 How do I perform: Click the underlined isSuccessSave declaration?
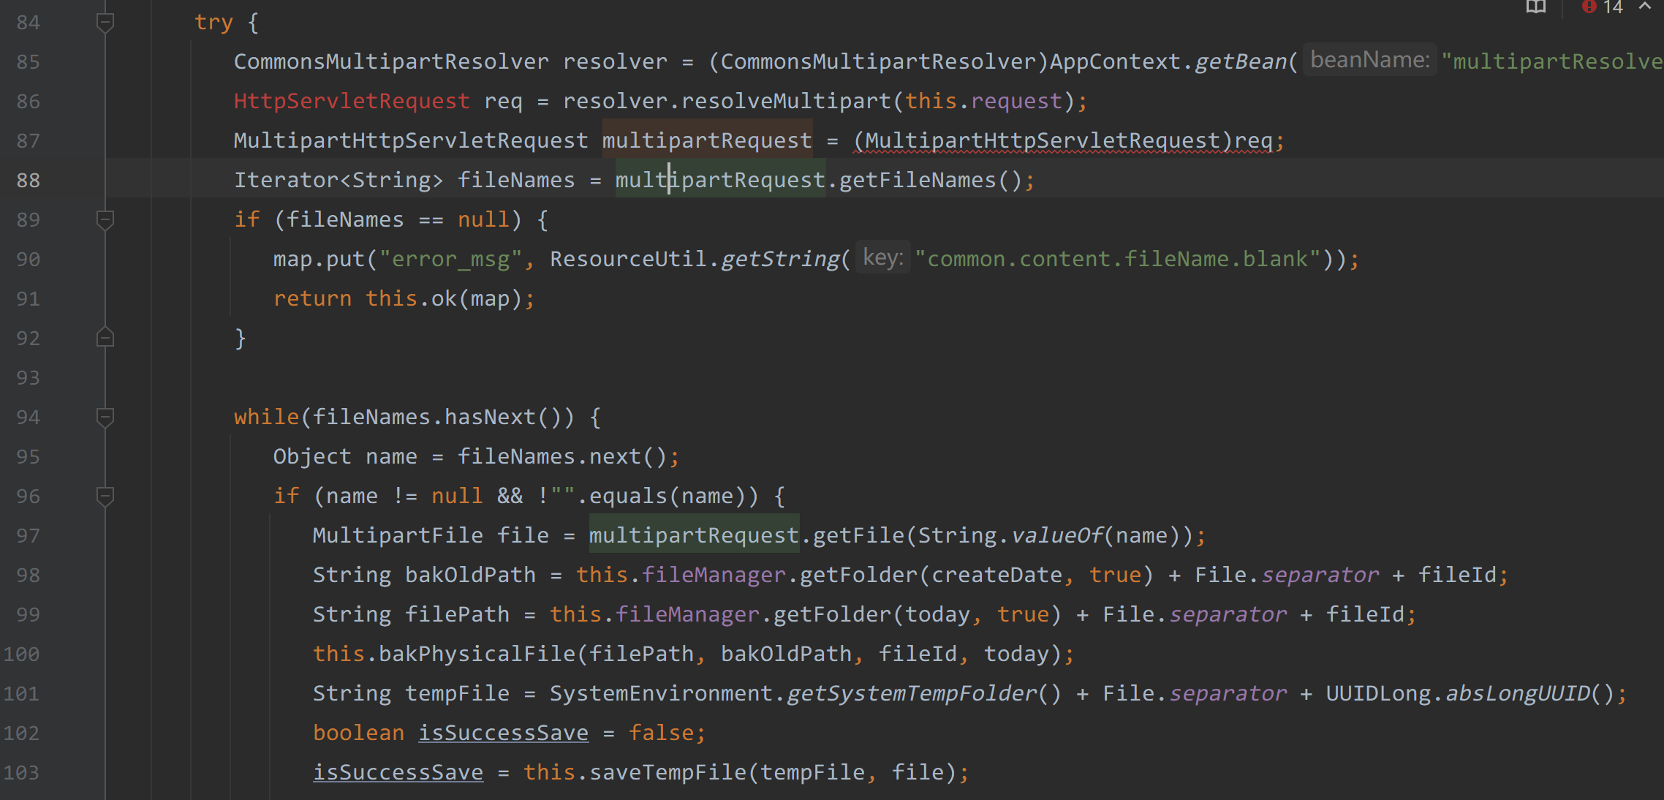pyautogui.click(x=503, y=733)
